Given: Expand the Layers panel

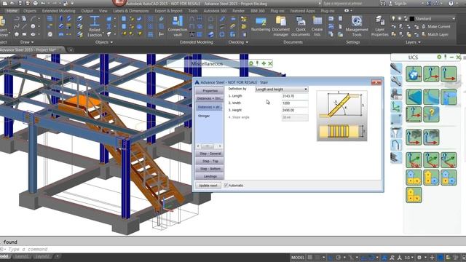Looking at the screenshot, I should 413,42.
